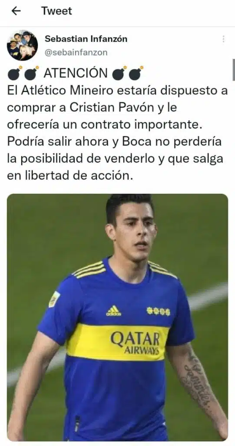Open the attached Boca player photo

pyautogui.click(x=117, y=318)
